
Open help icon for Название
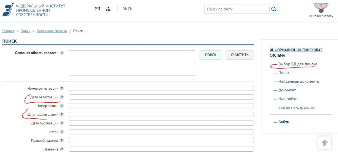tap(62, 149)
